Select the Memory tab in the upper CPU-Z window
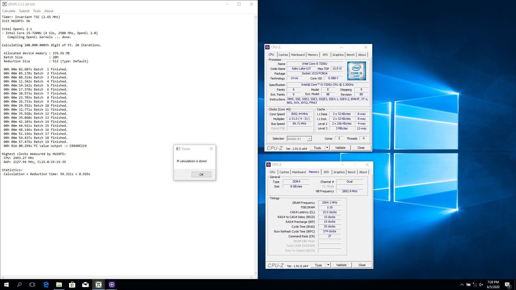This screenshot has height=290, width=516. tap(313, 55)
